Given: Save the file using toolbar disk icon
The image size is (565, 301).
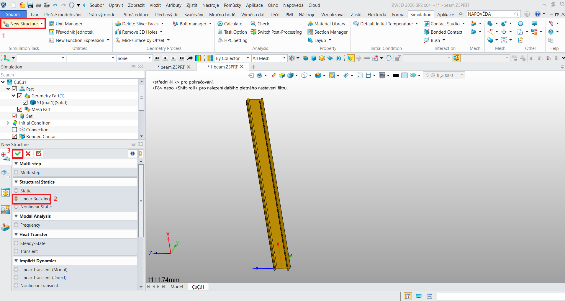Looking at the screenshot, I should coord(30,5).
